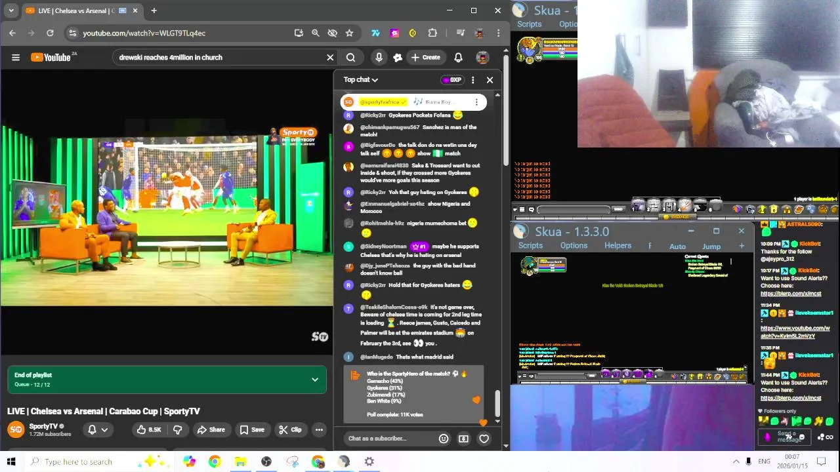Open Options menu in Skua 1.3.3.0 window
Image resolution: width=840 pixels, height=472 pixels.
574,246
